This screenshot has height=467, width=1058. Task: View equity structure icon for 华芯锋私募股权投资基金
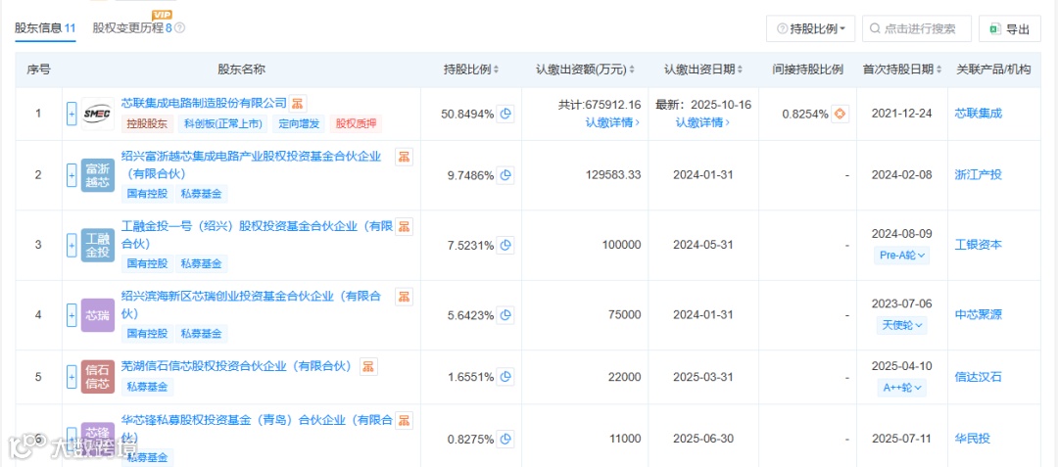[405, 421]
